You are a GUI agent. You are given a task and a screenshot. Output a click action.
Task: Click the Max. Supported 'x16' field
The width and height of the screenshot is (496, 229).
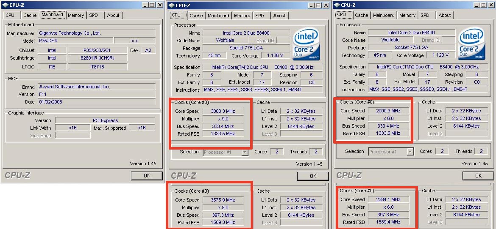(x=142, y=128)
